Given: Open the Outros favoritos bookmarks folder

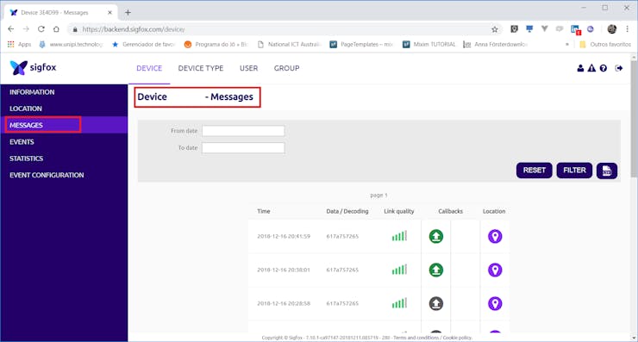Looking at the screenshot, I should (x=605, y=44).
